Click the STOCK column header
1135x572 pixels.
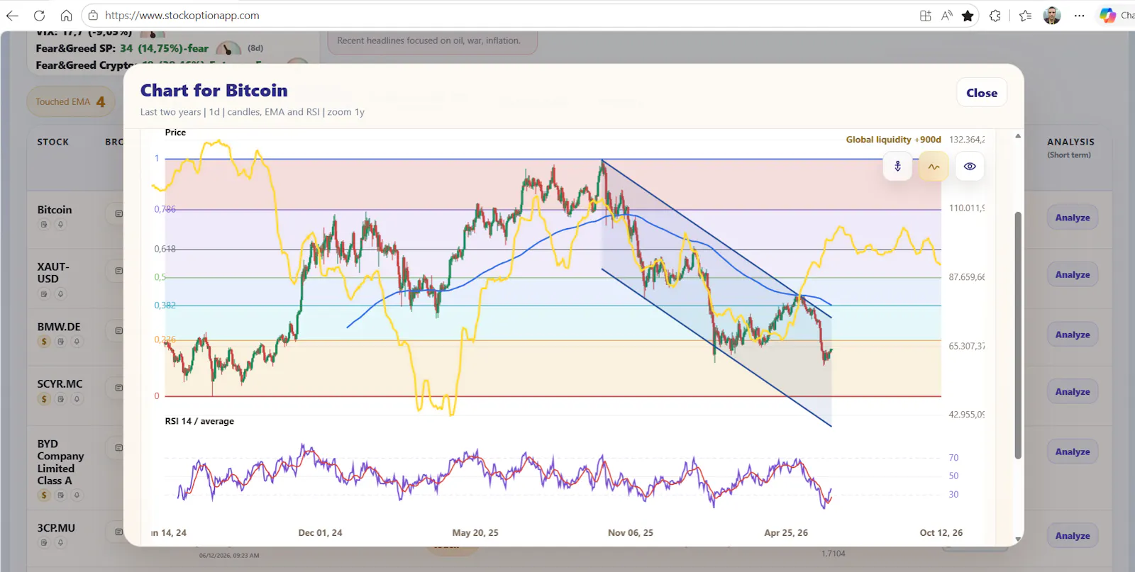[53, 142]
